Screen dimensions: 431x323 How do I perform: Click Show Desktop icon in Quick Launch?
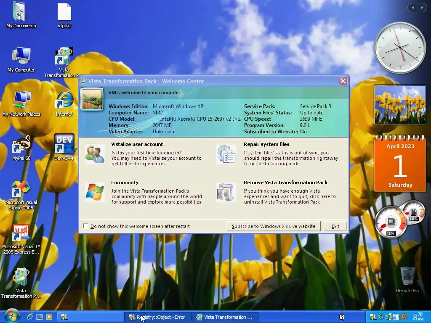[39, 317]
